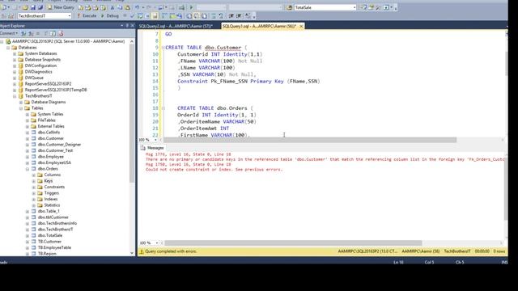The width and height of the screenshot is (518, 291).
Task: Open the Query Options icon
Action: (x=147, y=16)
